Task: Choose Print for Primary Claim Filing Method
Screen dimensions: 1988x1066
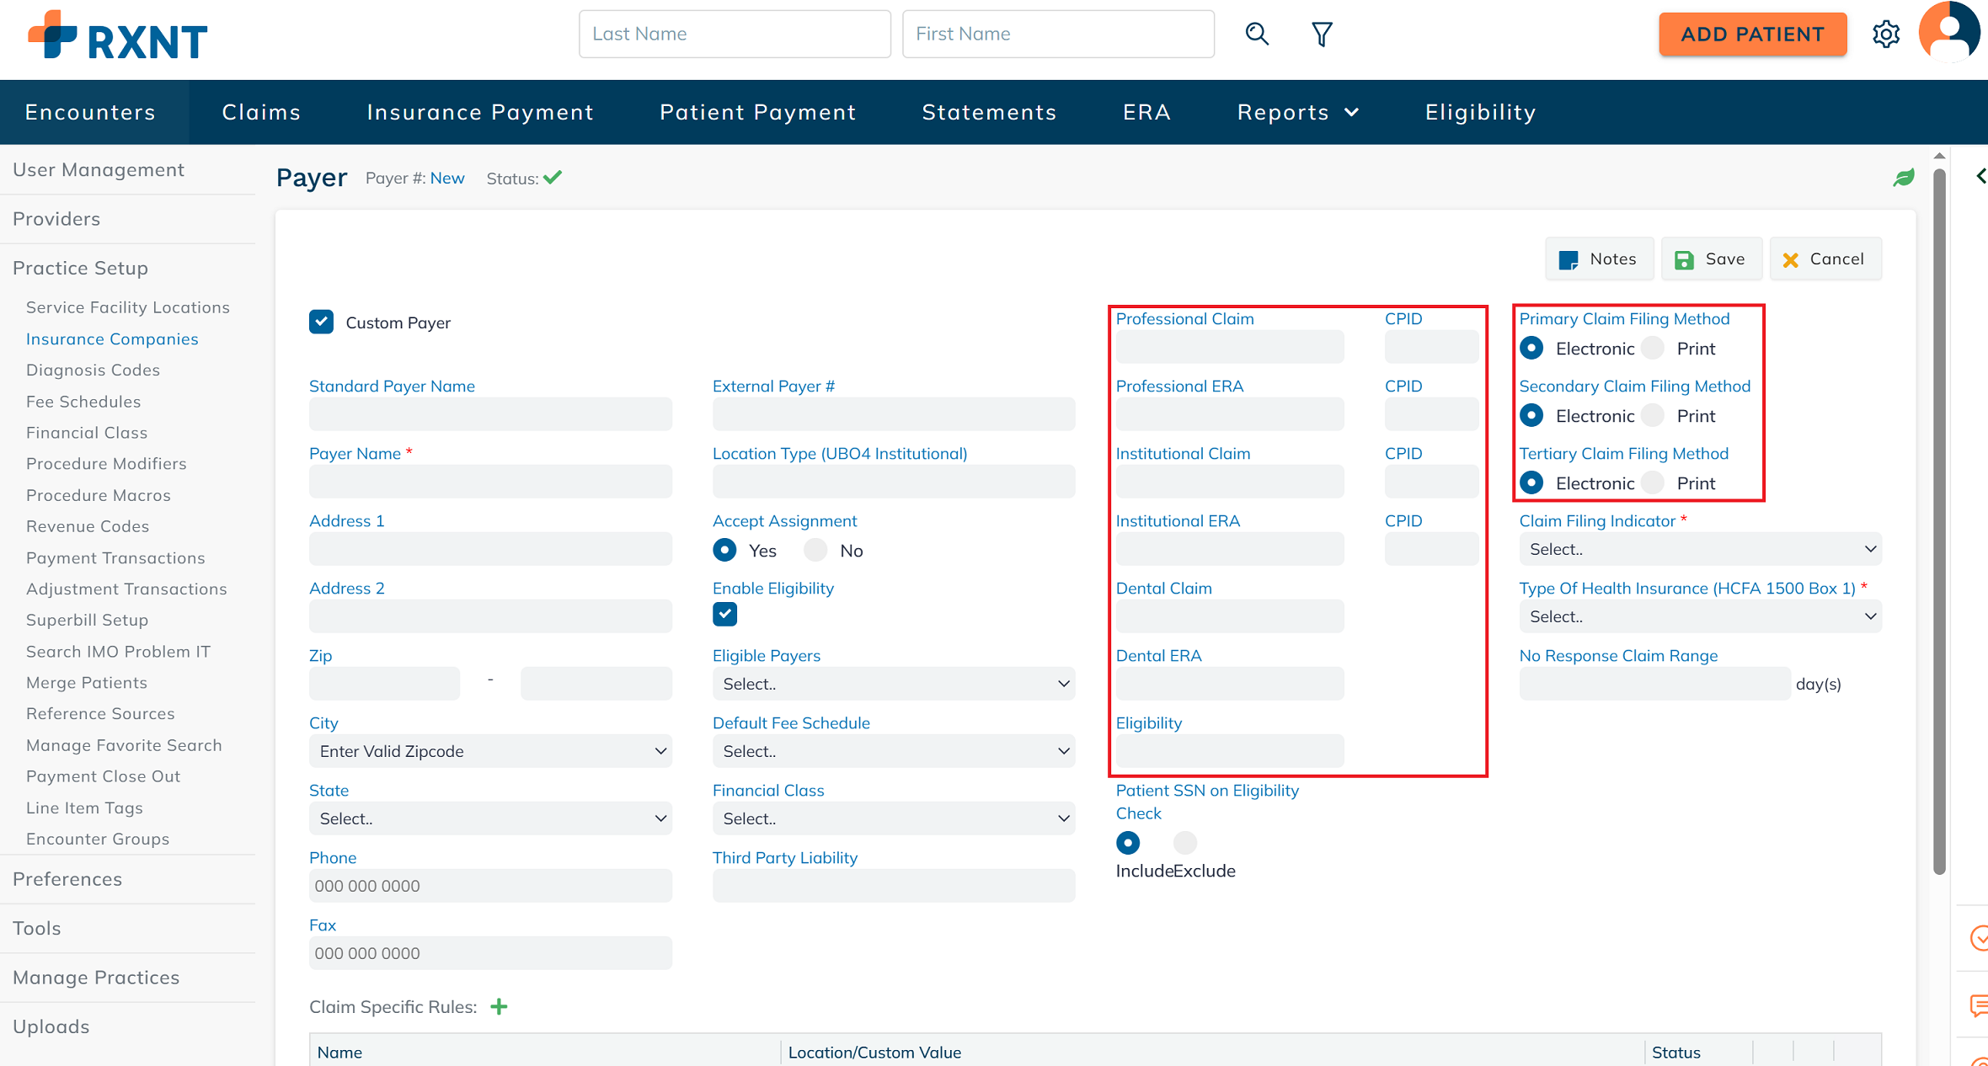Action: point(1654,349)
